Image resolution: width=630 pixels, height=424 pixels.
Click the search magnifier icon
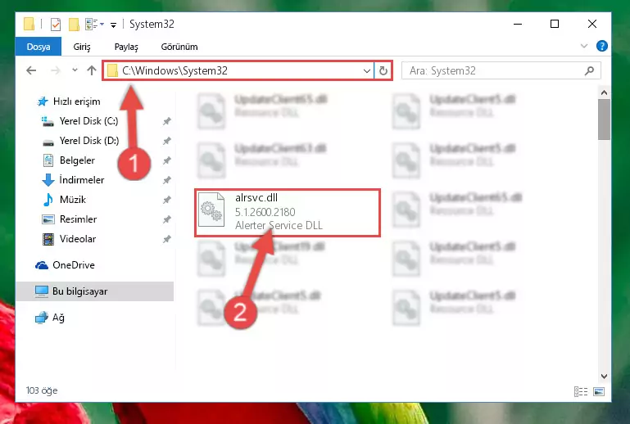click(x=589, y=70)
